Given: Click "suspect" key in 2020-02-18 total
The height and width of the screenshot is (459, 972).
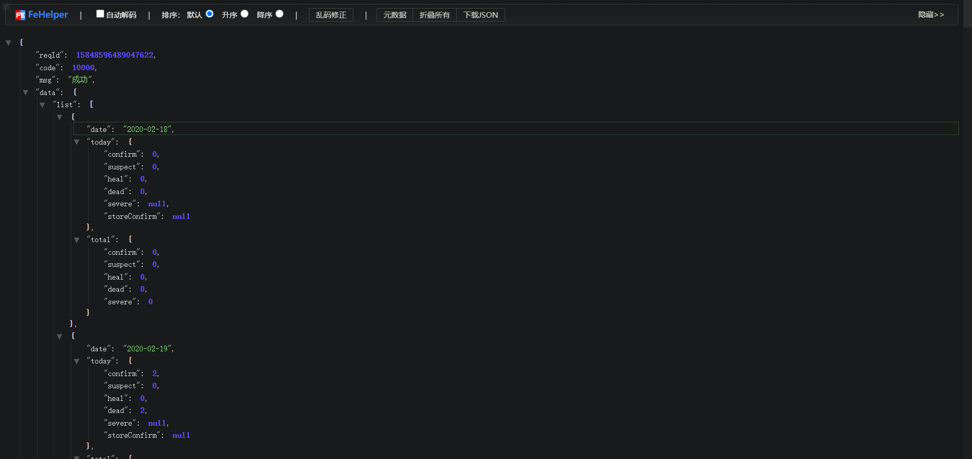Looking at the screenshot, I should 122,264.
